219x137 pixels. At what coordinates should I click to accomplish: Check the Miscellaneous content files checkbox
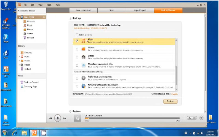point(77,65)
